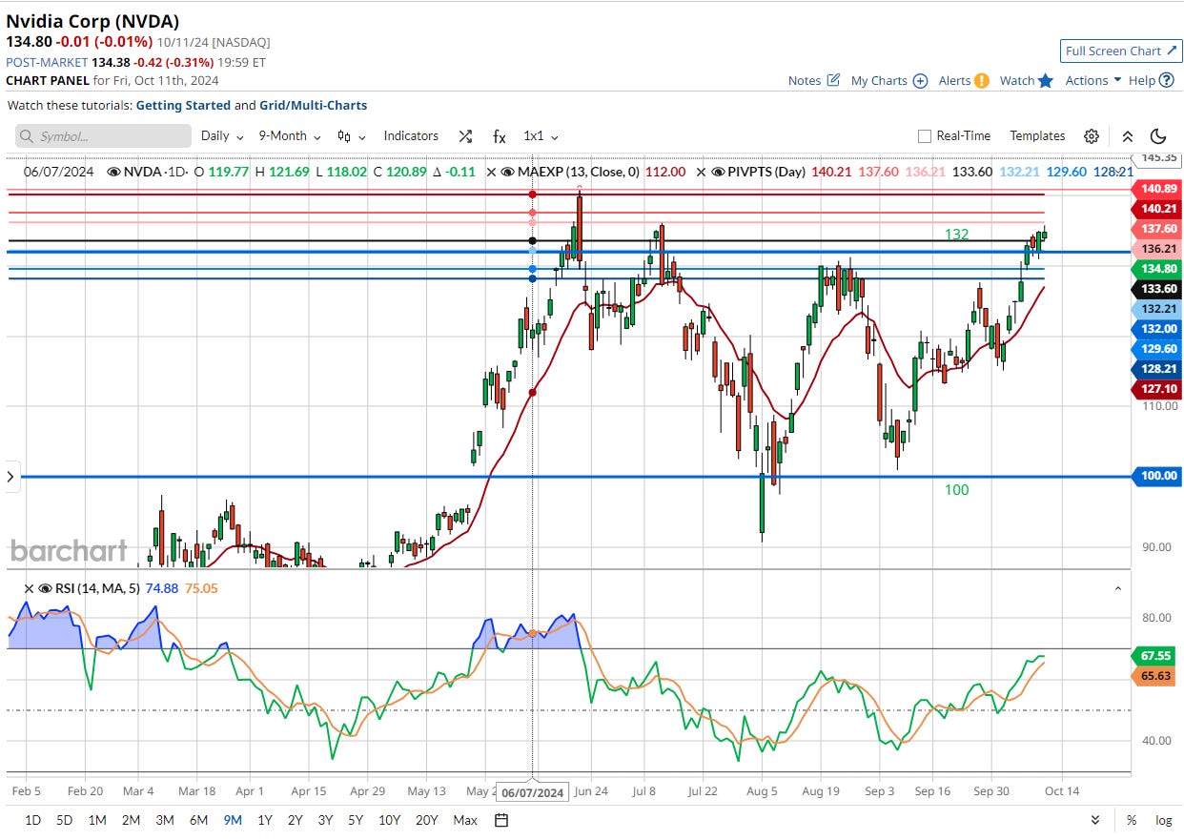
Task: Open the Getting Started tutorial link
Action: (183, 106)
